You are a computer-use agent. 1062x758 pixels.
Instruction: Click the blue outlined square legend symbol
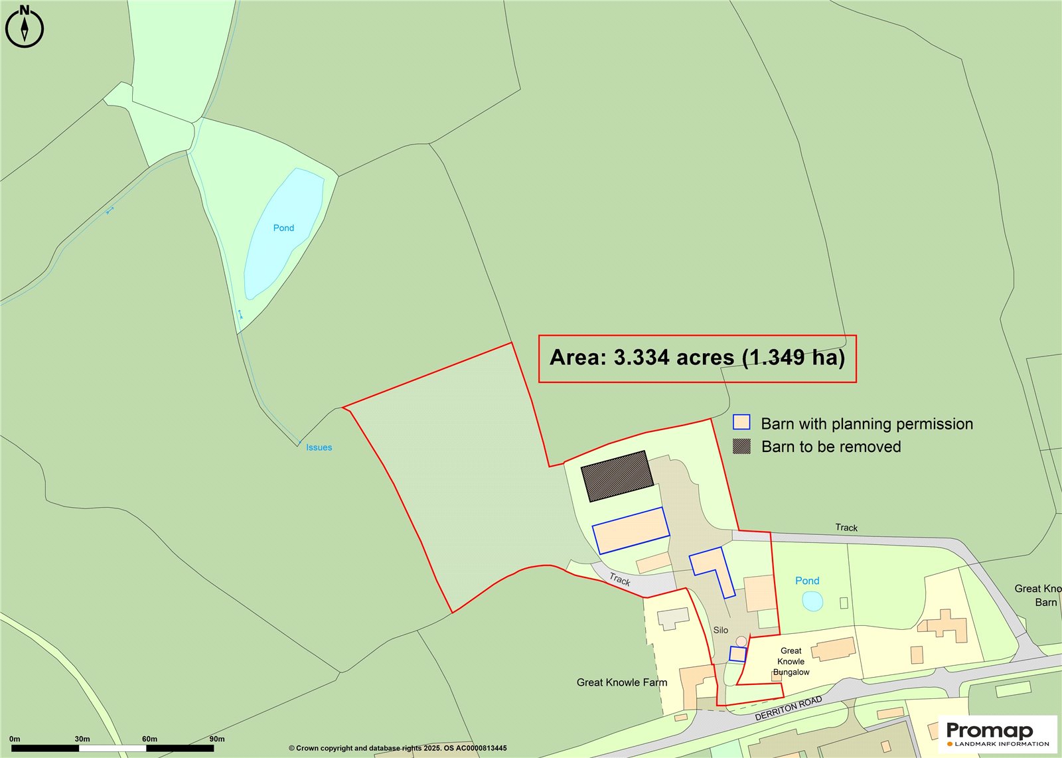(741, 422)
